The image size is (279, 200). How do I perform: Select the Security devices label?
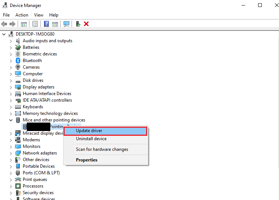coord(38,193)
